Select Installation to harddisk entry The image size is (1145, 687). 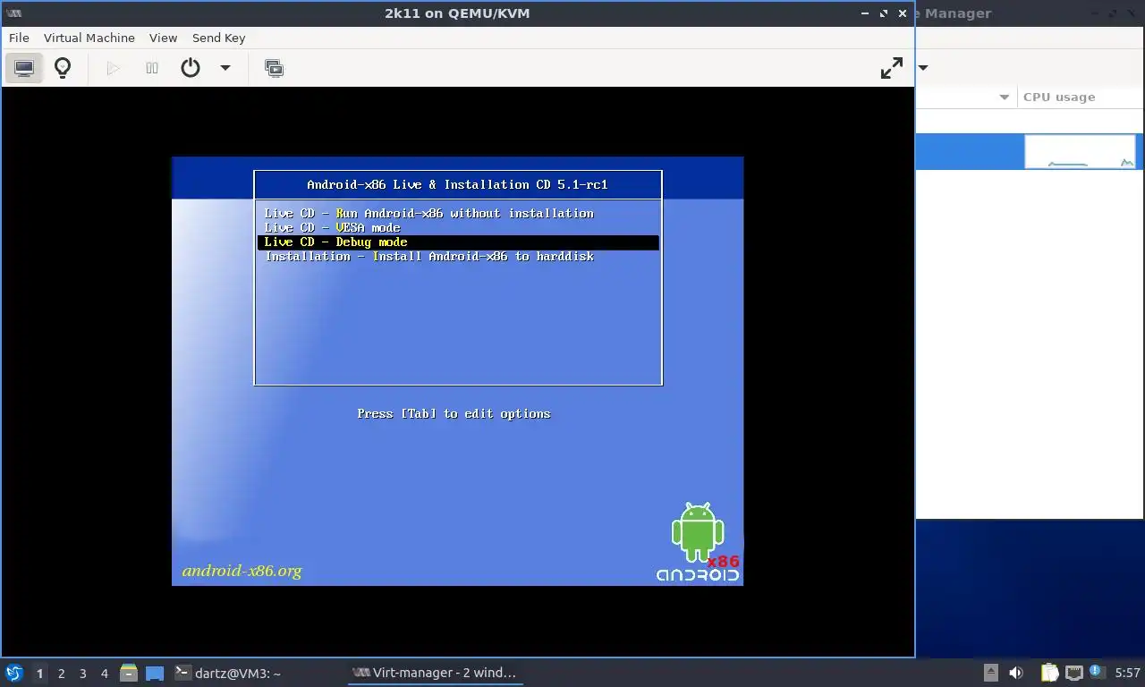click(x=457, y=256)
